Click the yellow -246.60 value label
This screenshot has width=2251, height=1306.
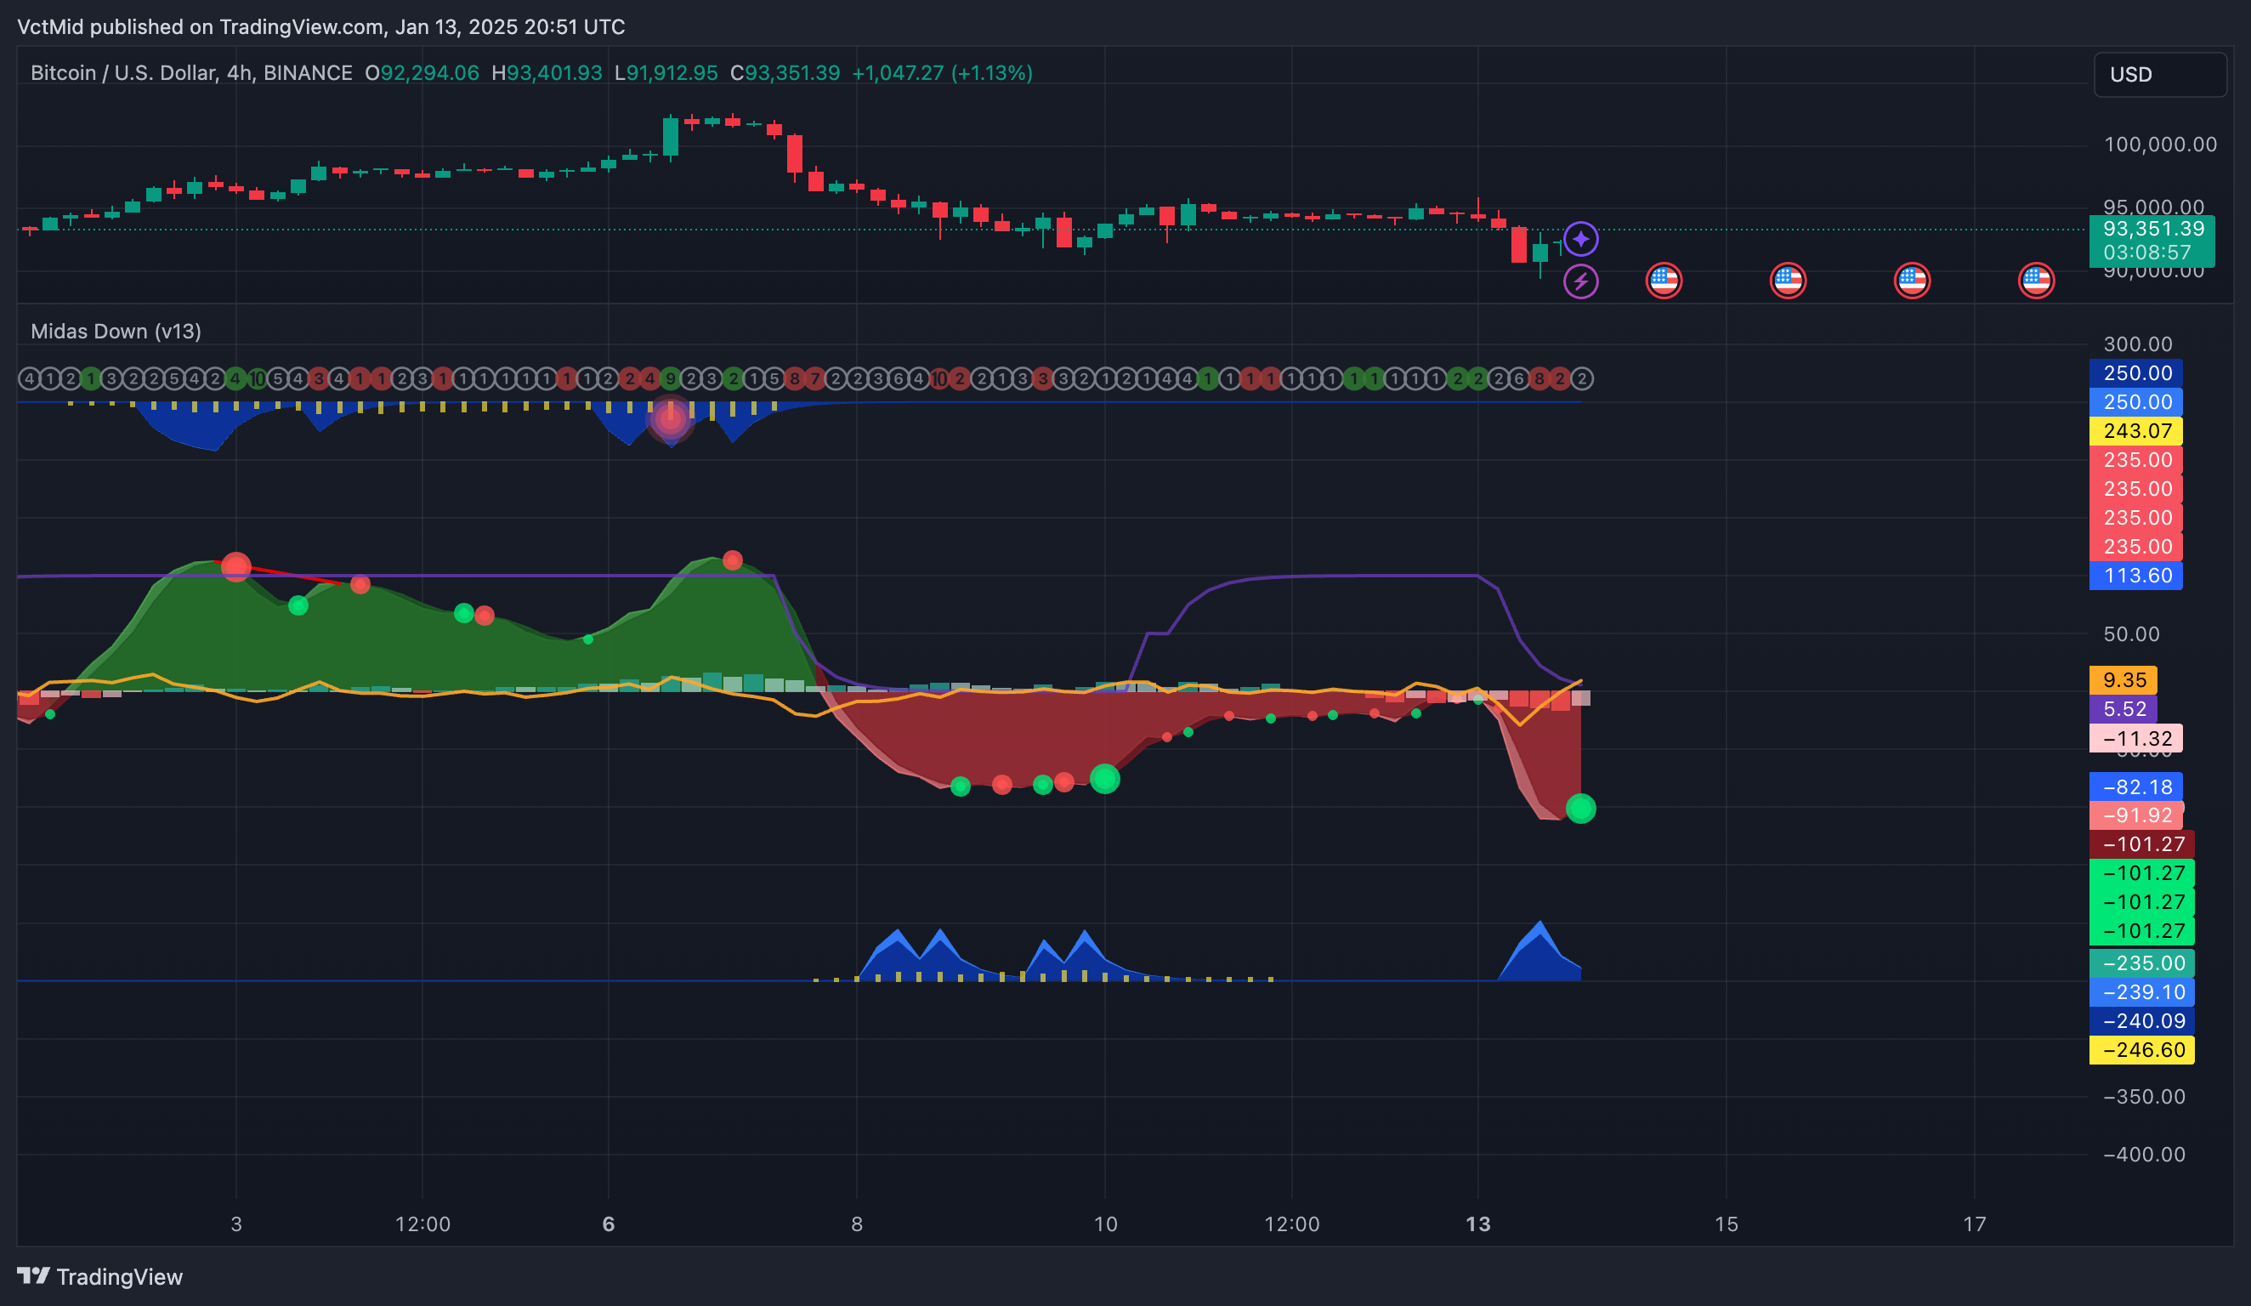pyautogui.click(x=2142, y=1051)
